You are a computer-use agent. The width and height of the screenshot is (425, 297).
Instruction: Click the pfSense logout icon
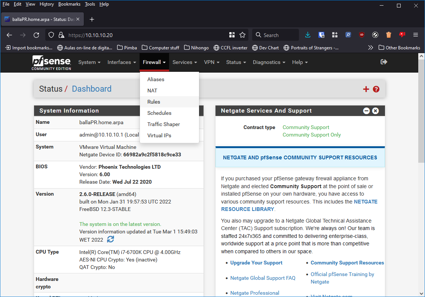[383, 62]
